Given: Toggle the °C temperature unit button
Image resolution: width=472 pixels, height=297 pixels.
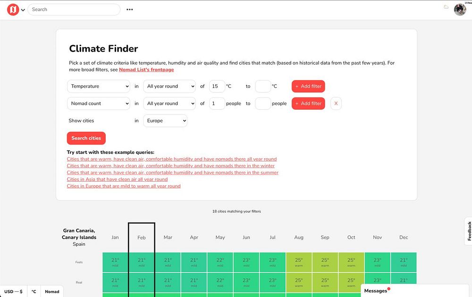Looking at the screenshot, I should [34, 291].
